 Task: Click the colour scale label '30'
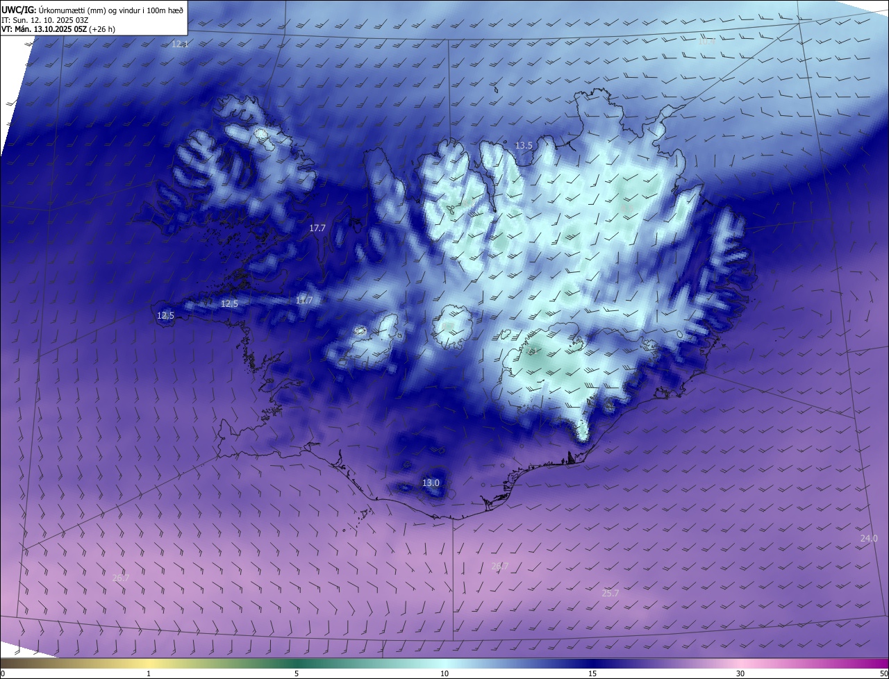[x=740, y=673]
